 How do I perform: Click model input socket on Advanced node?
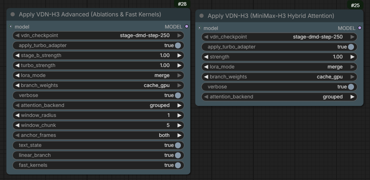[x=10, y=26]
